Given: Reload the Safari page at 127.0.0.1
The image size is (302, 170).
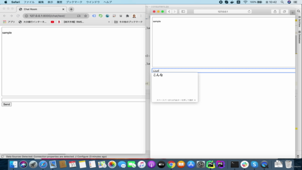Looking at the screenshot, I should tap(249, 11).
